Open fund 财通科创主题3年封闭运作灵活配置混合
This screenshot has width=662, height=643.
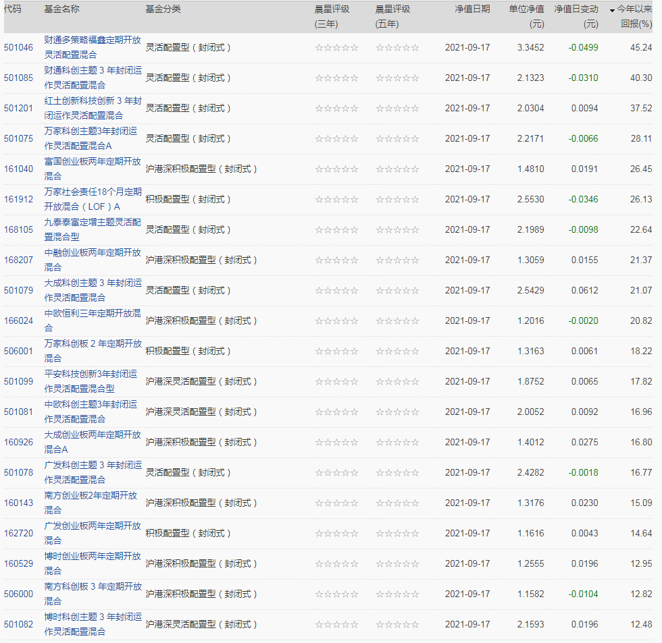93,78
